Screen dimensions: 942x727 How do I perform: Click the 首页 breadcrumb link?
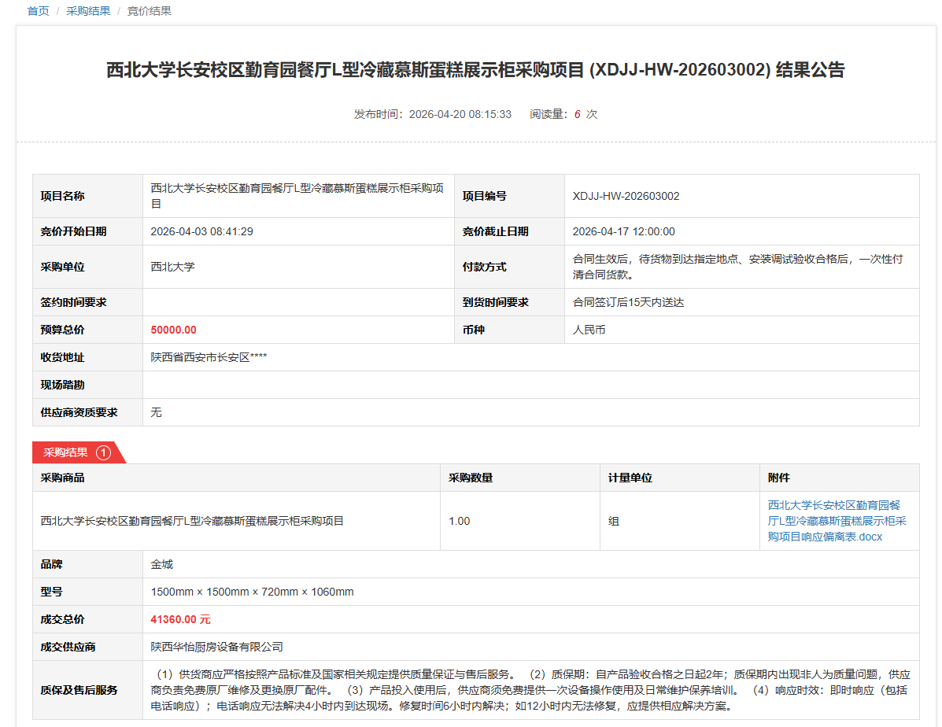click(38, 11)
